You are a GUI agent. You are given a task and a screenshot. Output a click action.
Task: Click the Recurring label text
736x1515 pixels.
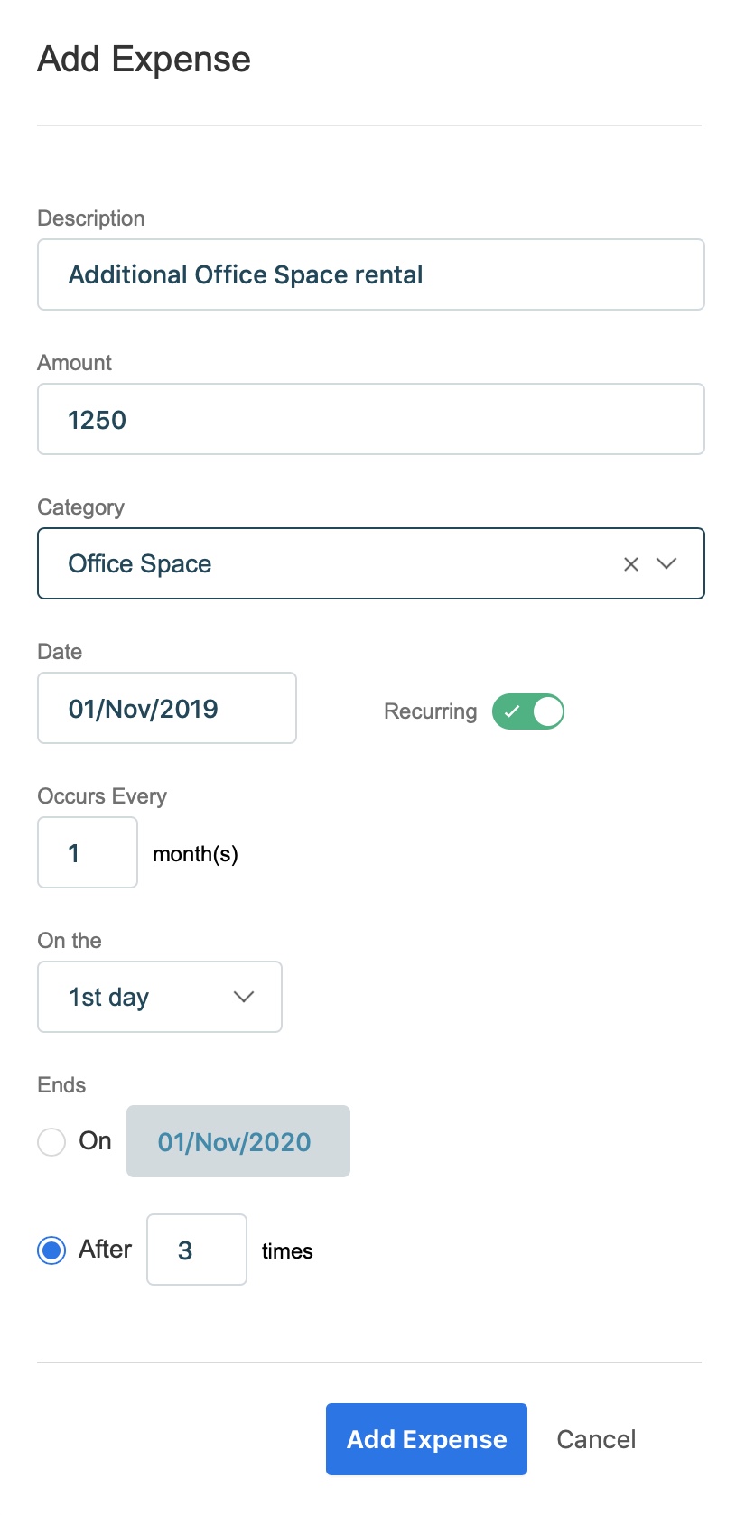pyautogui.click(x=430, y=711)
